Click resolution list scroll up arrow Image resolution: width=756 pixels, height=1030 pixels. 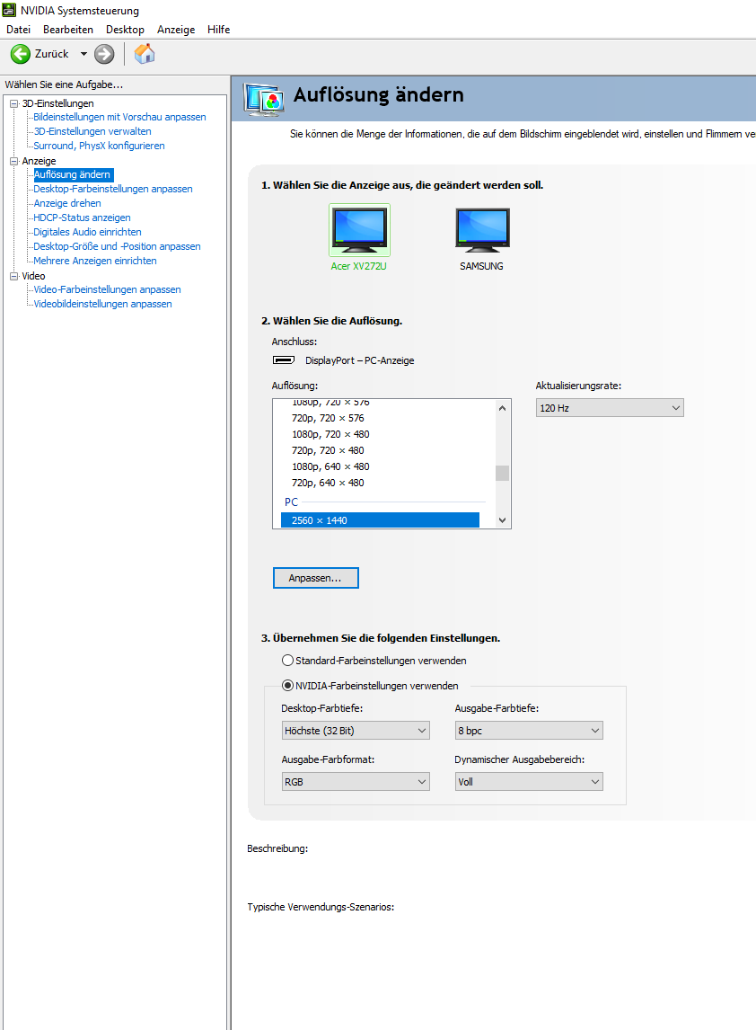[x=502, y=408]
